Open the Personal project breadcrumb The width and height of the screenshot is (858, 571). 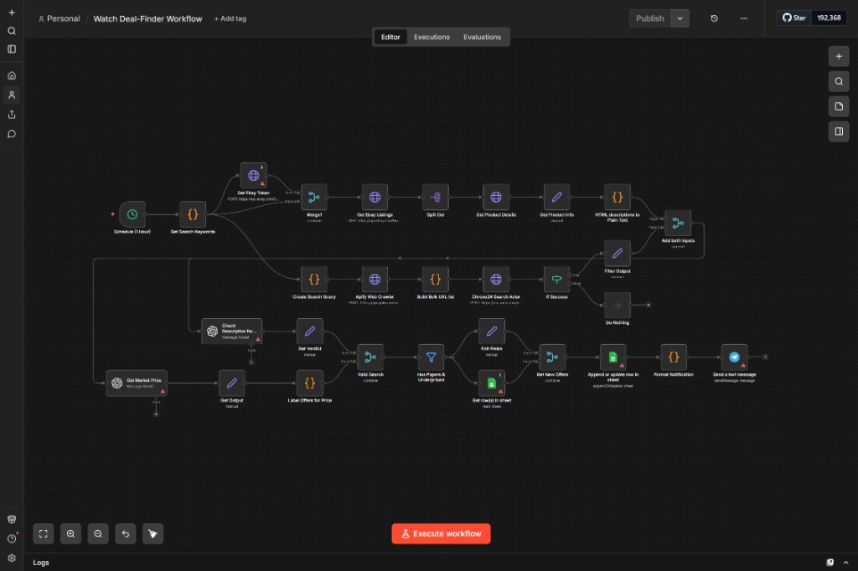pyautogui.click(x=59, y=18)
